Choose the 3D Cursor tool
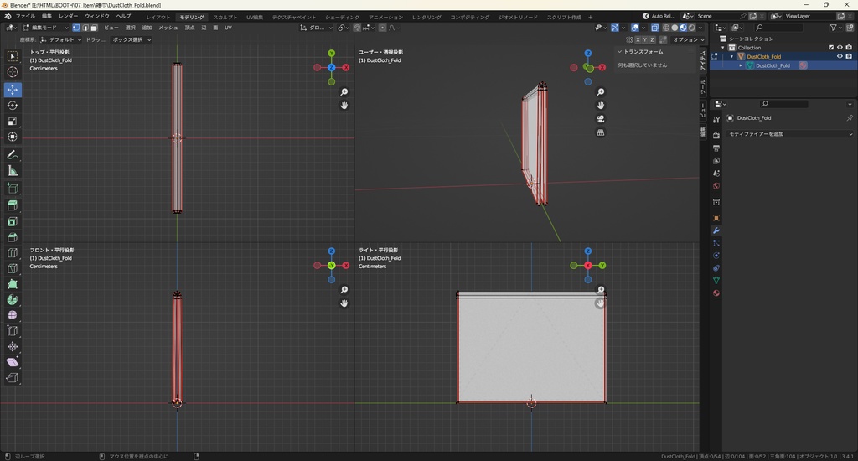 tap(13, 72)
